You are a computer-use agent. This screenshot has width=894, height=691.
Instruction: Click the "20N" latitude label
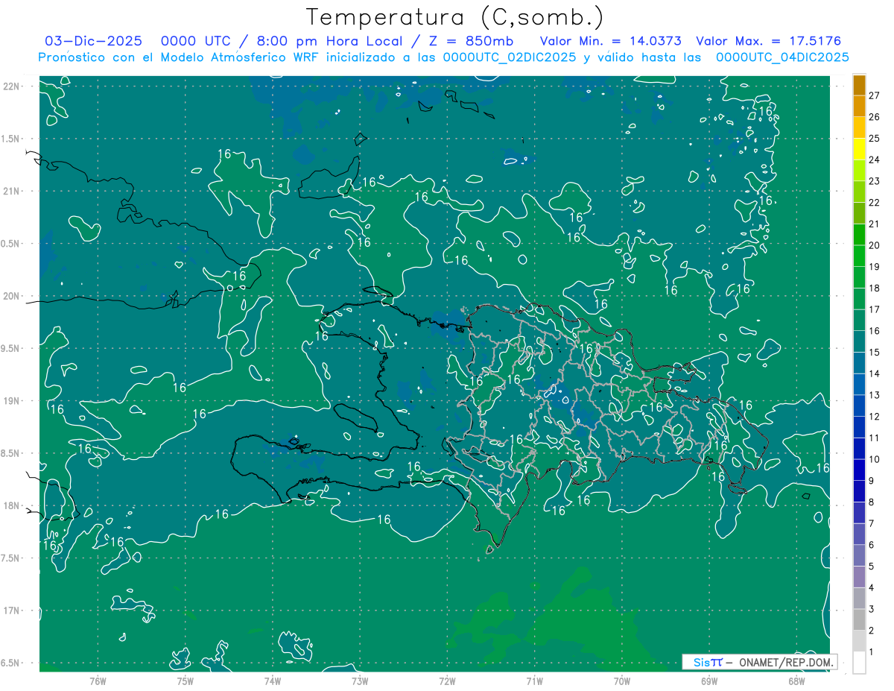[13, 296]
